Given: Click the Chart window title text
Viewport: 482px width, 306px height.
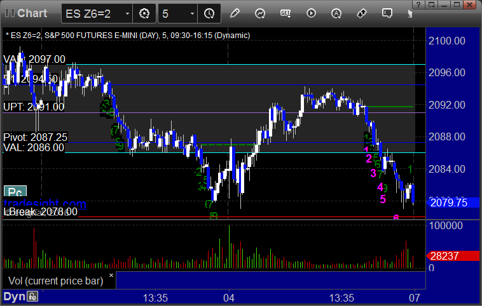Looking at the screenshot, I should pos(32,13).
